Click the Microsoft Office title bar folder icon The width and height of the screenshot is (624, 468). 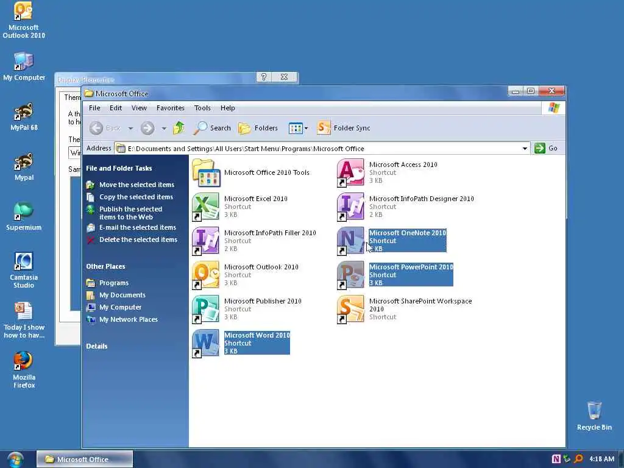(89, 93)
